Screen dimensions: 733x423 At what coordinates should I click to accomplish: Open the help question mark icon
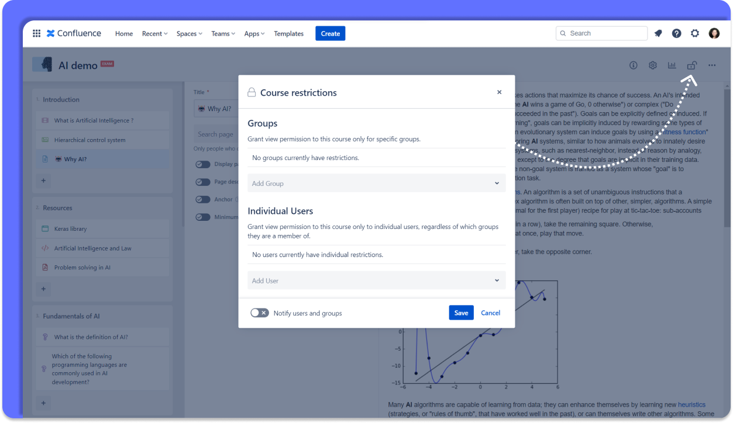[x=676, y=33]
